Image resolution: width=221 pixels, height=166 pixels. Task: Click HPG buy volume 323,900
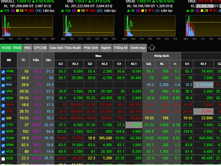pyautogui.click(x=76, y=105)
